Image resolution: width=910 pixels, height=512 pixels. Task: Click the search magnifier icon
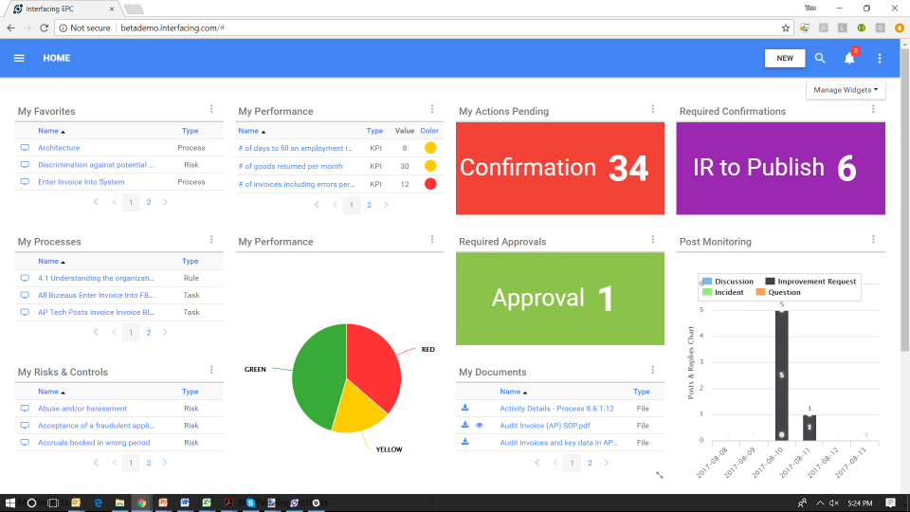pyautogui.click(x=820, y=58)
